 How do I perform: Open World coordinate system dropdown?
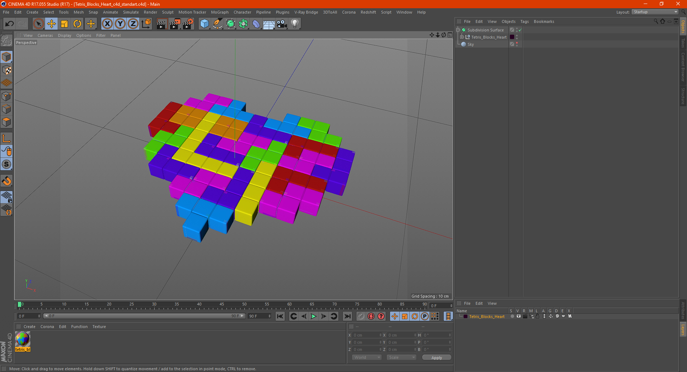[x=367, y=357]
